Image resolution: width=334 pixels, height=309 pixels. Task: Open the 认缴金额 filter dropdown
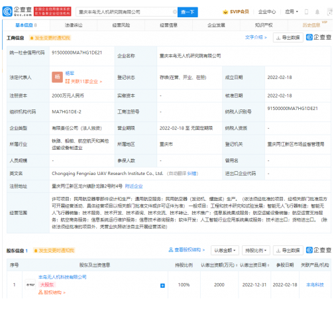(x=225, y=251)
